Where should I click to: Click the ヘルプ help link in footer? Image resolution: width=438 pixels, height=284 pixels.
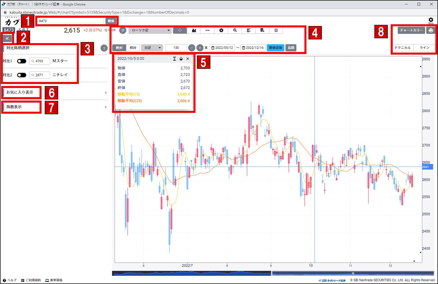pyautogui.click(x=10, y=280)
